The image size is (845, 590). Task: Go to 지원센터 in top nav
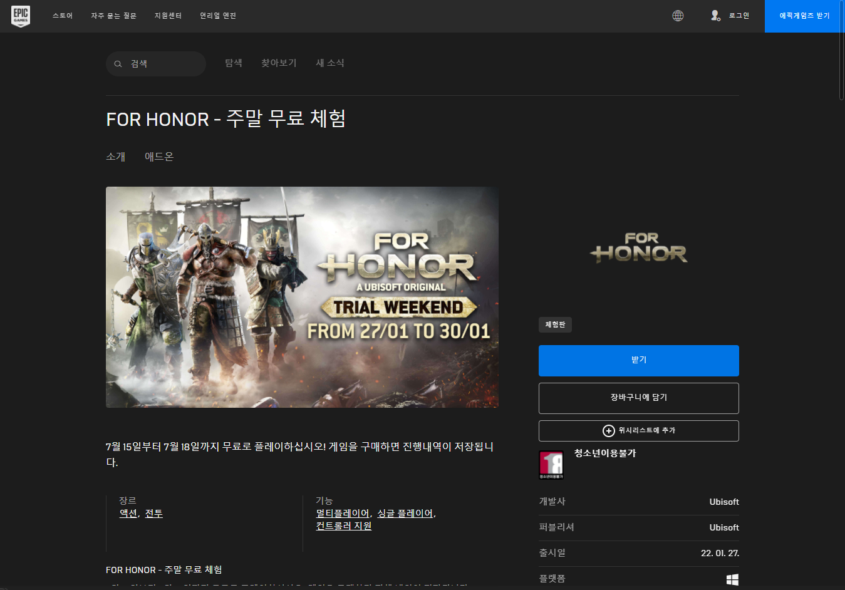[x=168, y=16]
